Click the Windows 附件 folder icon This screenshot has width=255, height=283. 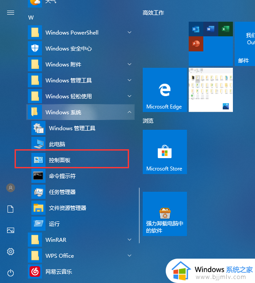pos(35,64)
